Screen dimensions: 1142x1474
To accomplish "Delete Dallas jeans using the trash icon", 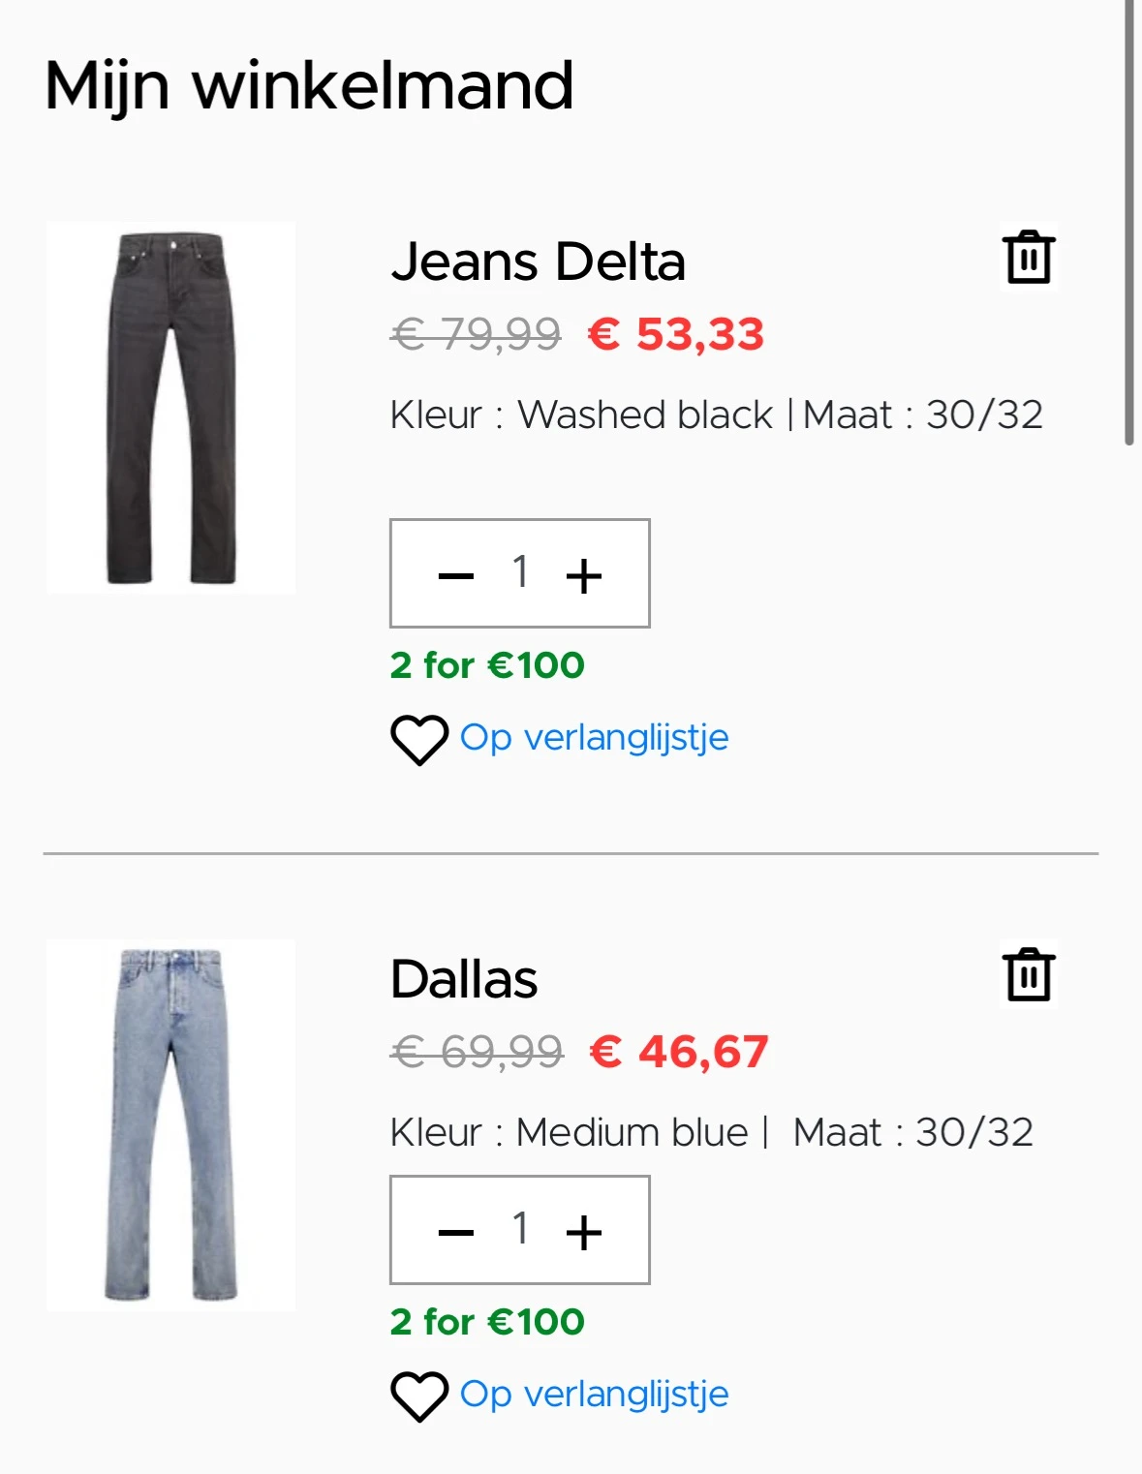I will point(1028,974).
